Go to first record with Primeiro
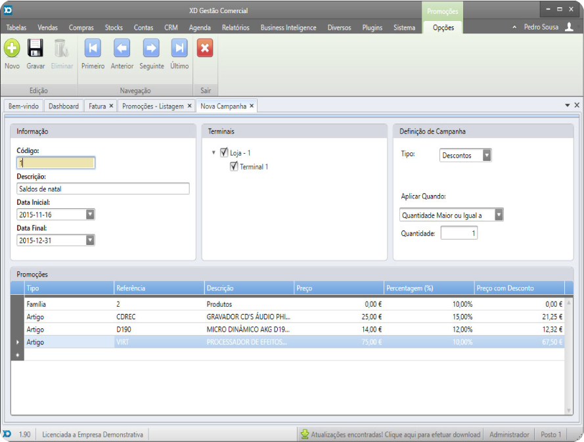 [x=93, y=48]
